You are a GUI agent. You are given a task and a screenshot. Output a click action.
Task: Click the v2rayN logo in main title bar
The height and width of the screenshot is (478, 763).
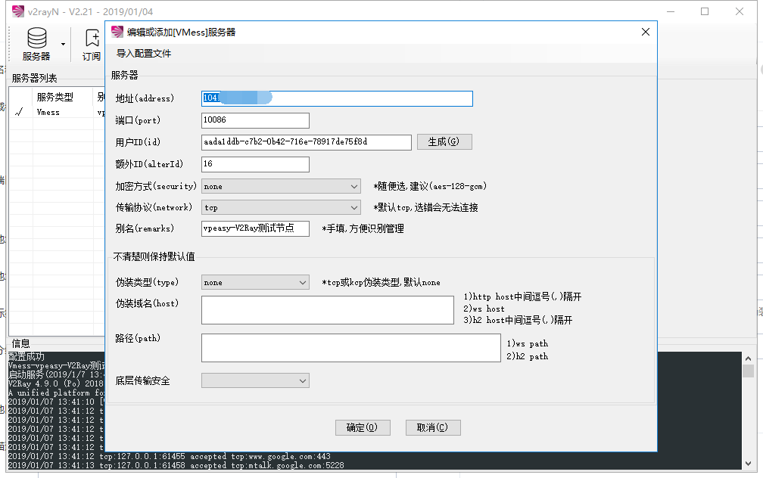click(x=18, y=11)
